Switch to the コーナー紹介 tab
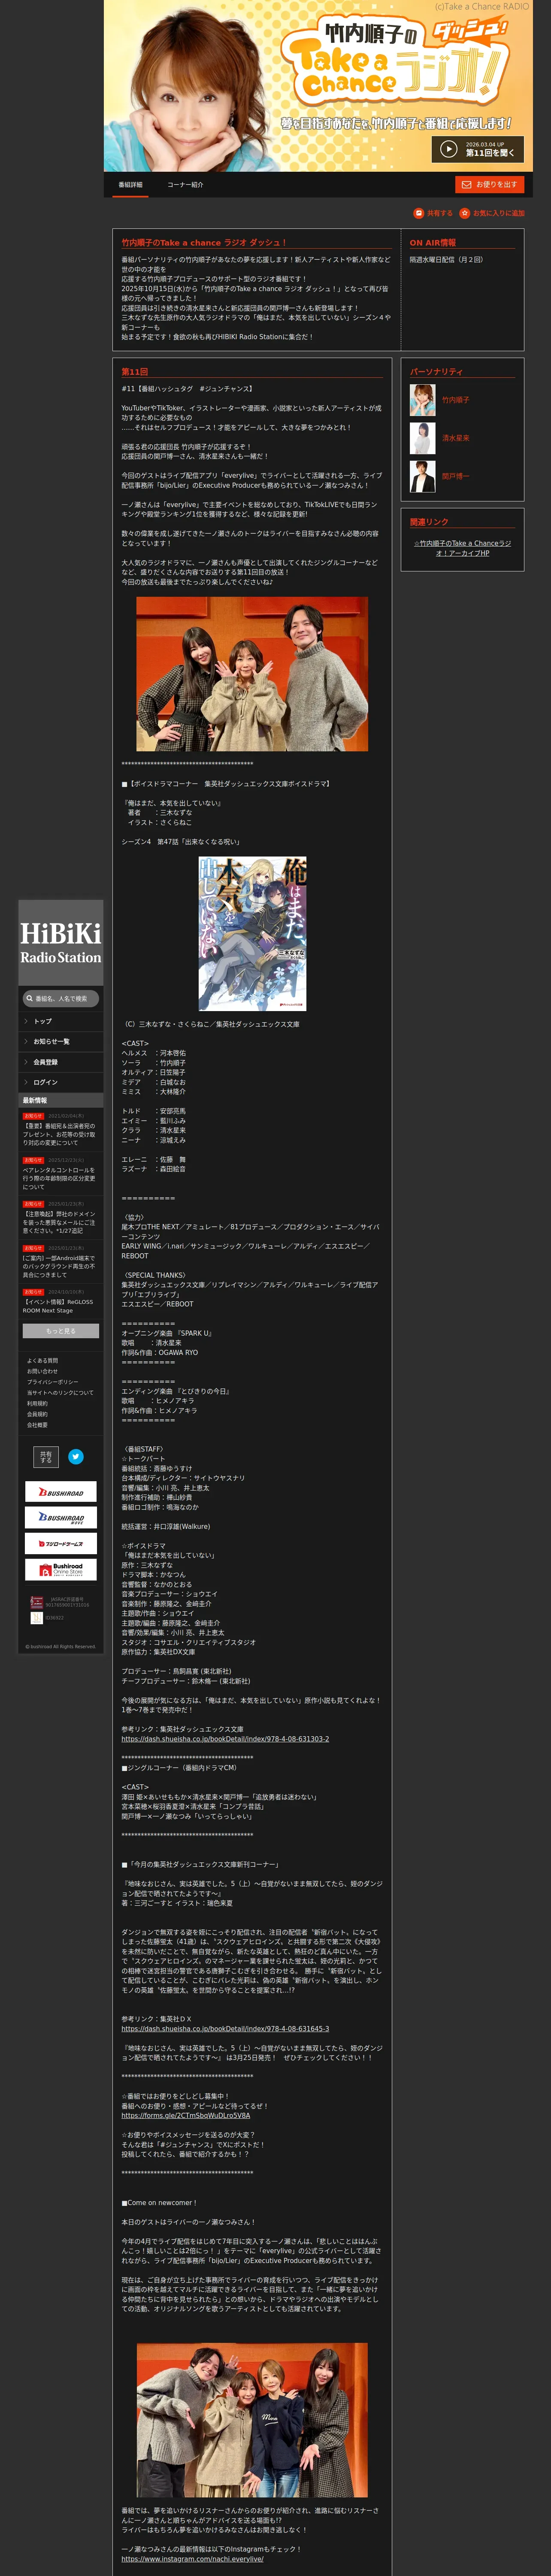Viewport: 551px width, 2576px height. tap(185, 185)
